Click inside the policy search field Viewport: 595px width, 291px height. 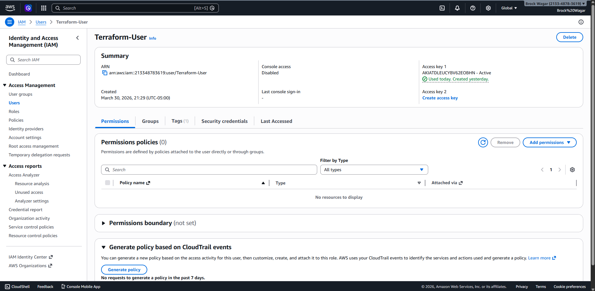click(209, 170)
